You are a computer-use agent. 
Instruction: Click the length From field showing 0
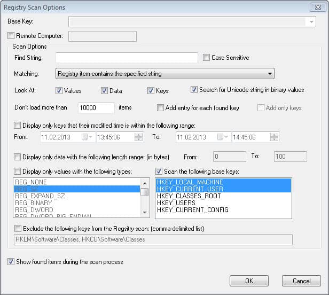pyautogui.click(x=230, y=157)
